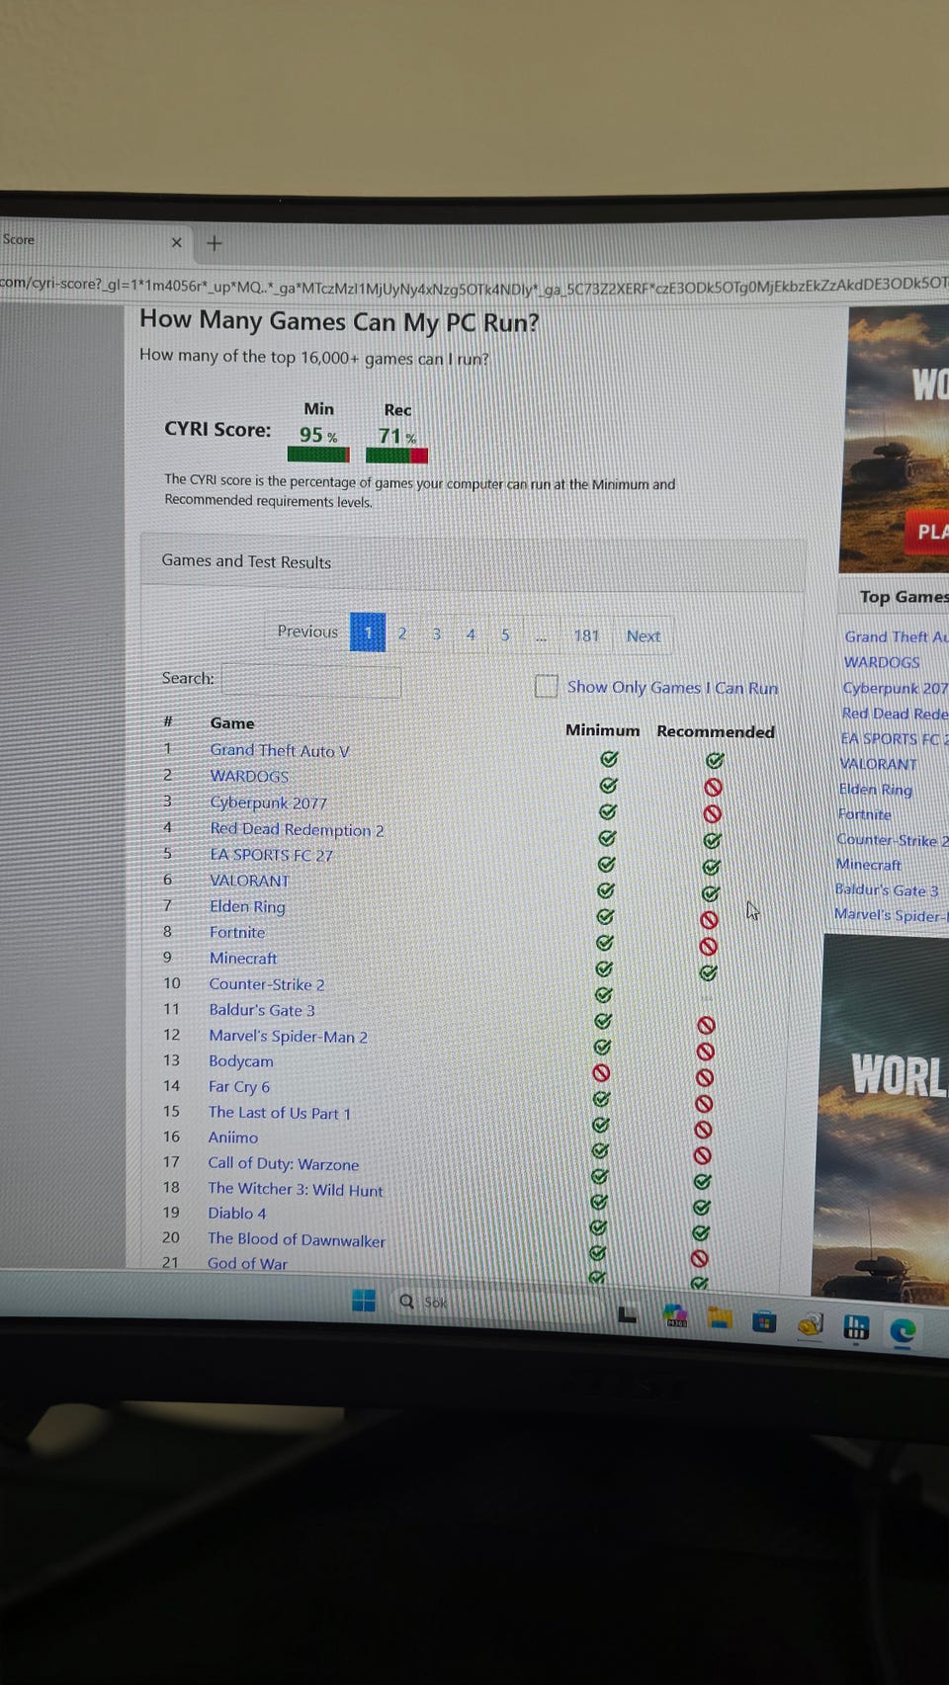The image size is (949, 1685).
Task: Click the Recommended column header
Action: coord(716,731)
